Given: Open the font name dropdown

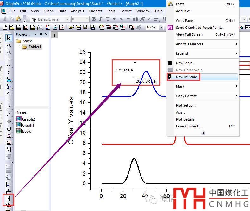Looking at the screenshot, I should point(67,19).
